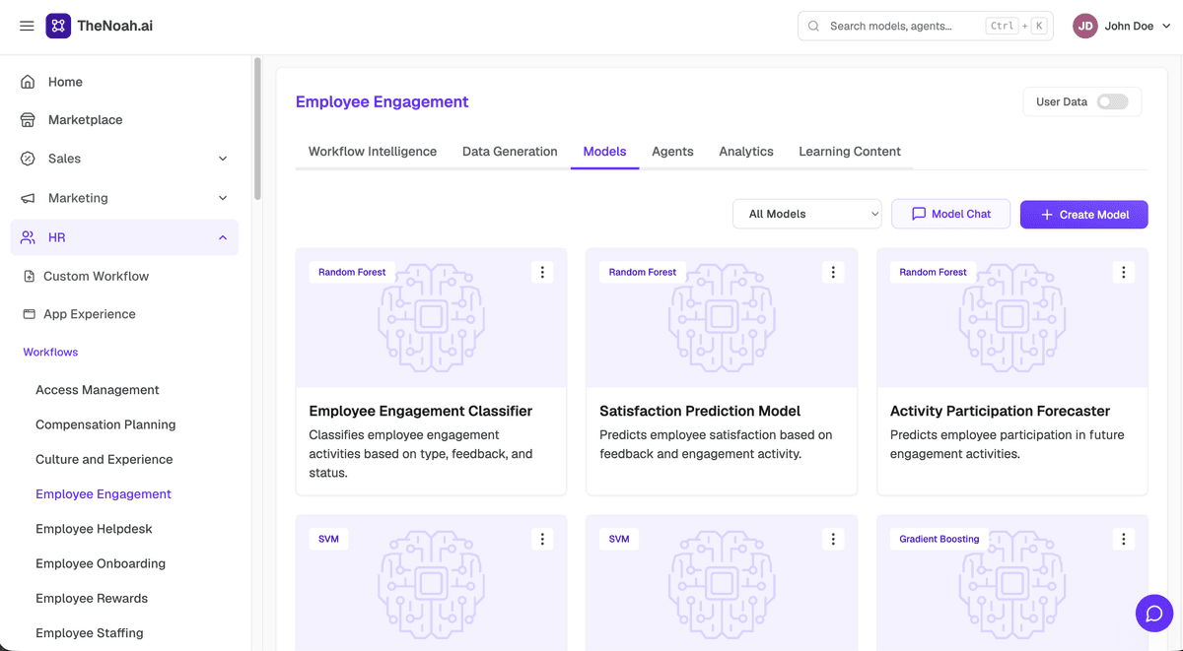Click the plus icon in Create Model
Screen dimensions: 1183x651
[x=1047, y=215]
